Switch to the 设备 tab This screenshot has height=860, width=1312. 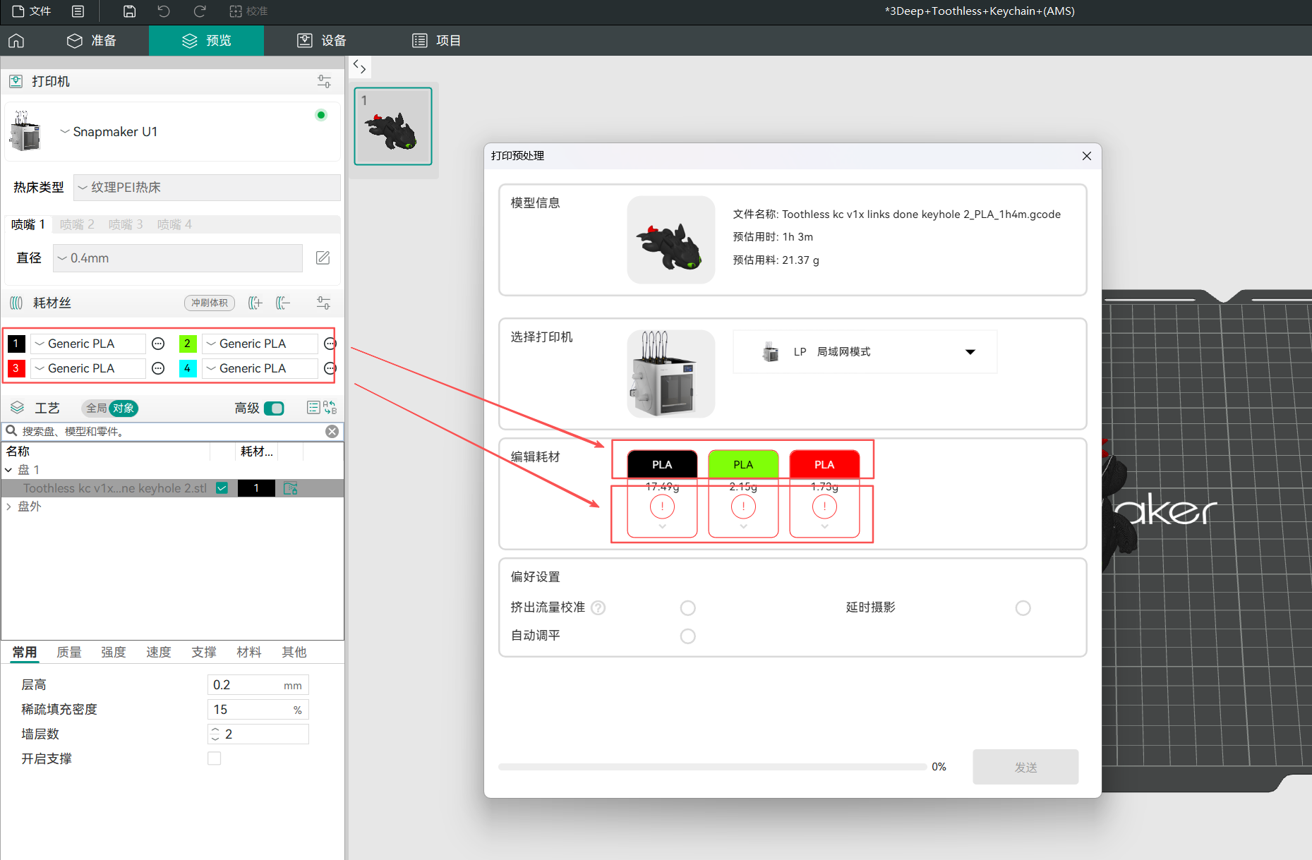322,41
